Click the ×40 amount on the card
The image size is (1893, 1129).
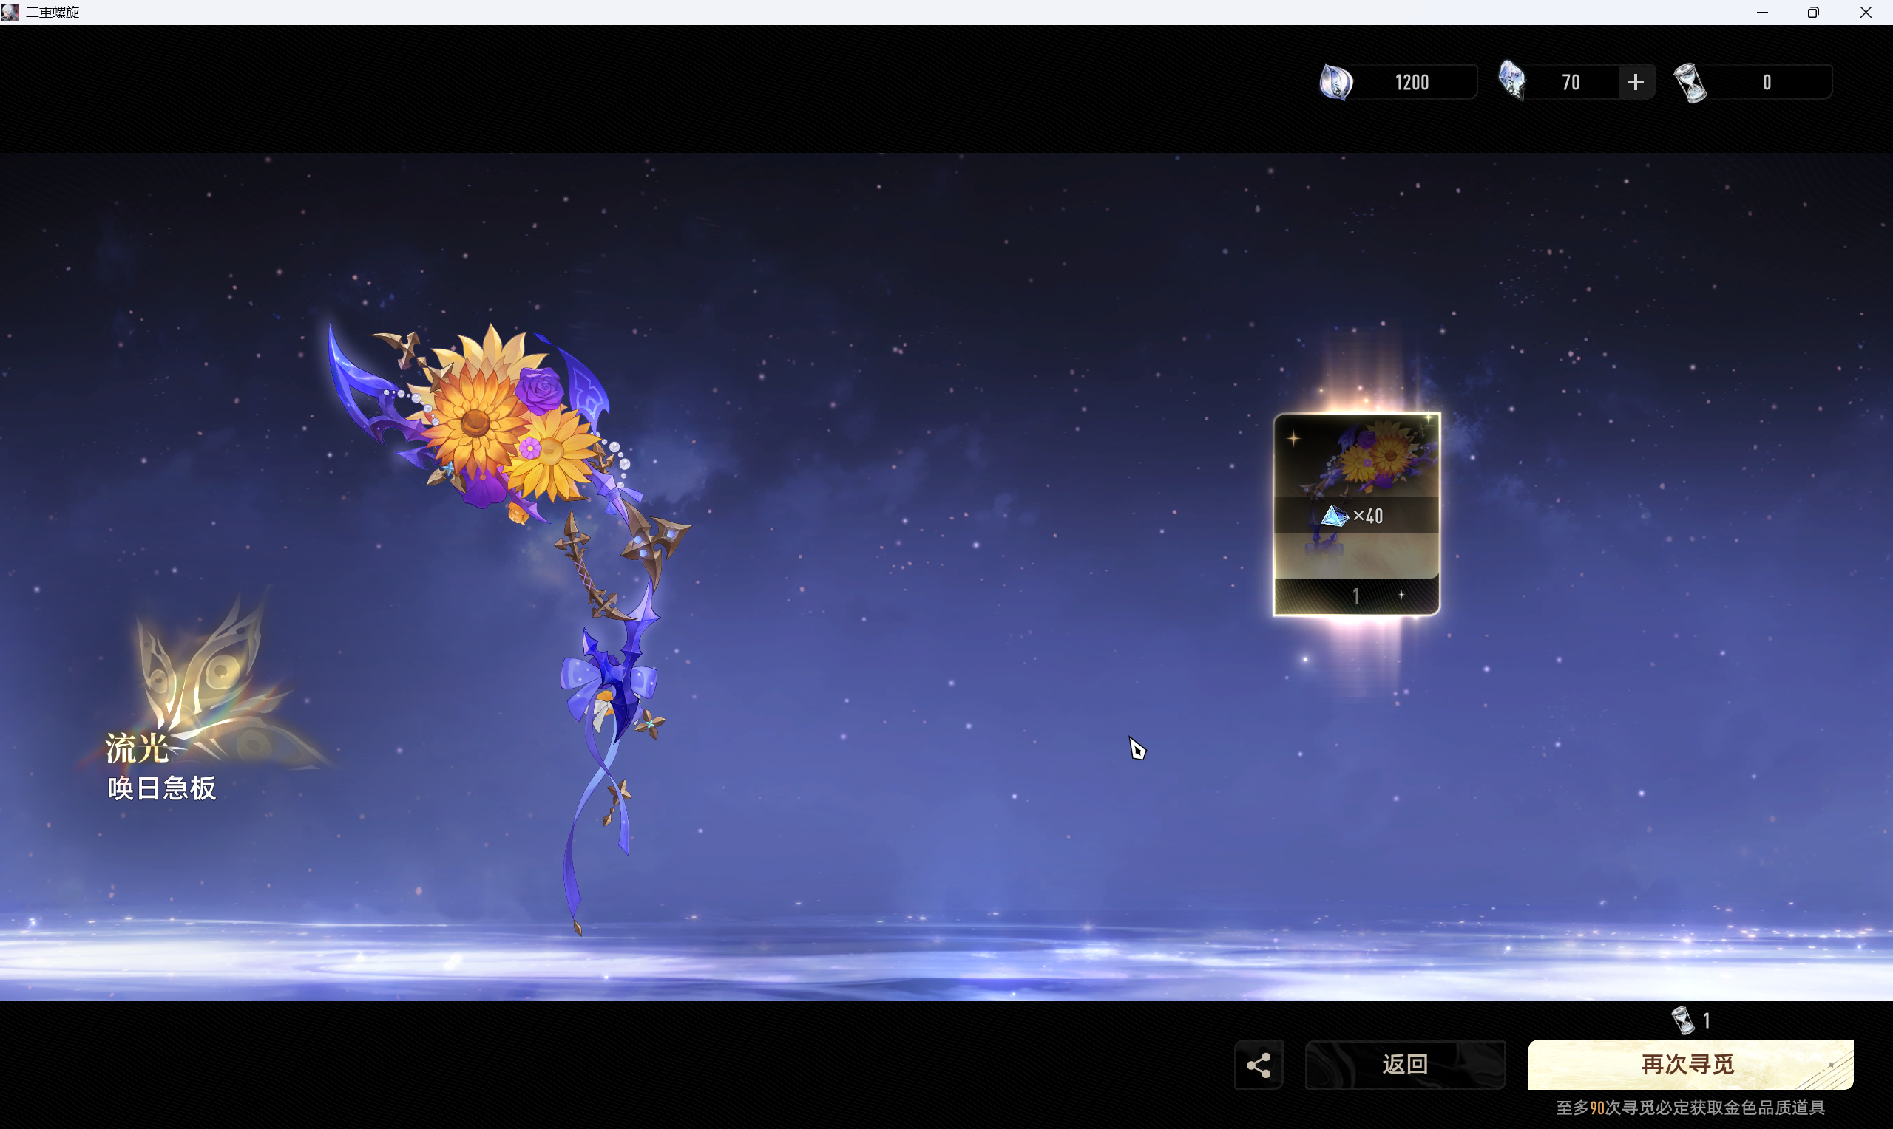[x=1368, y=516]
